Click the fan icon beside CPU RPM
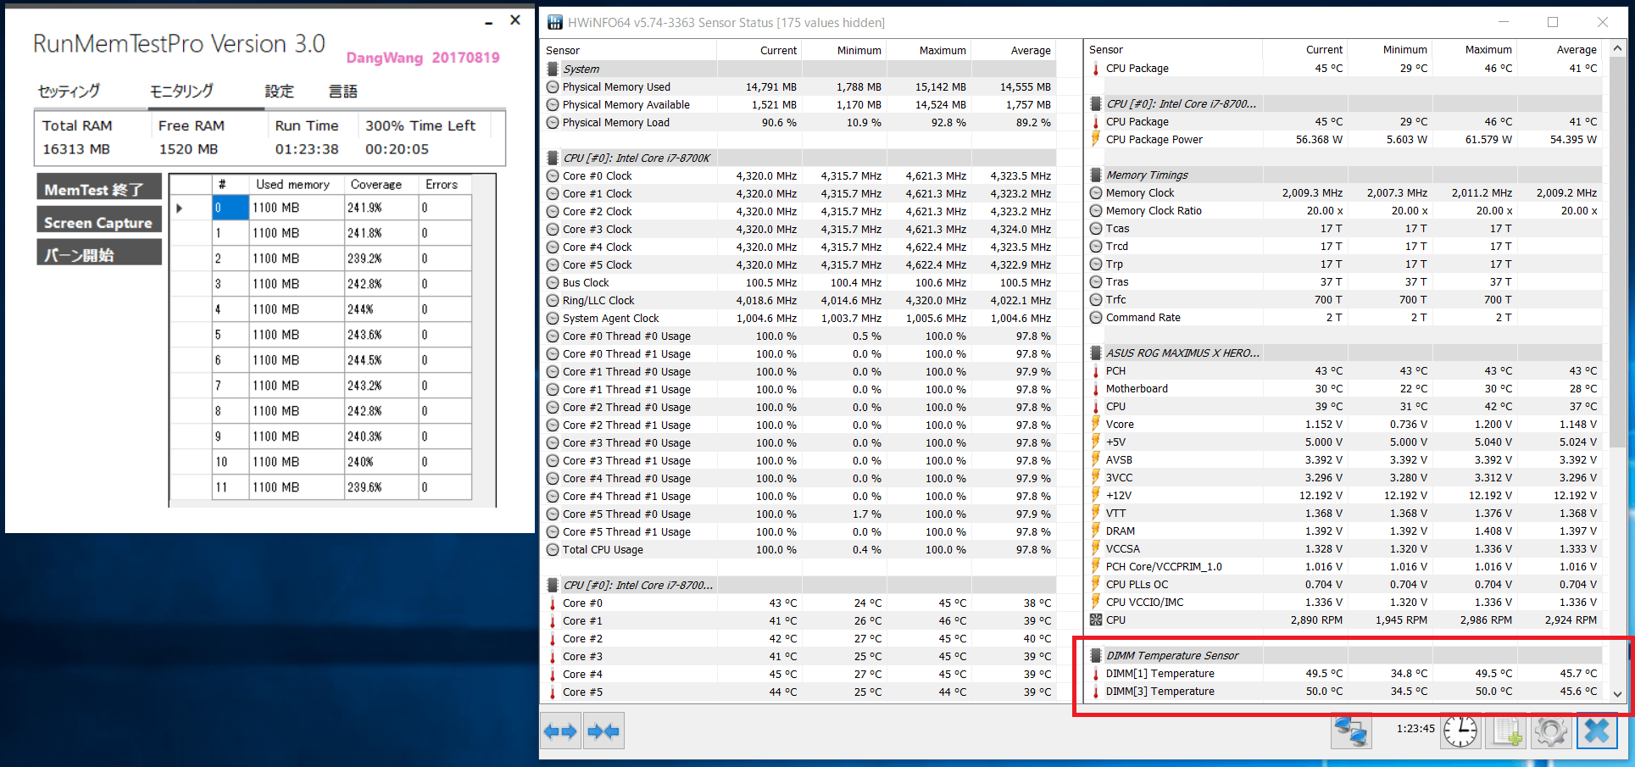 pos(1096,620)
